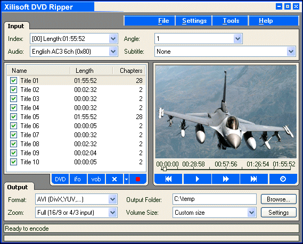The height and width of the screenshot is (244, 303).
Task: Load an ifo file
Action: [78, 179]
